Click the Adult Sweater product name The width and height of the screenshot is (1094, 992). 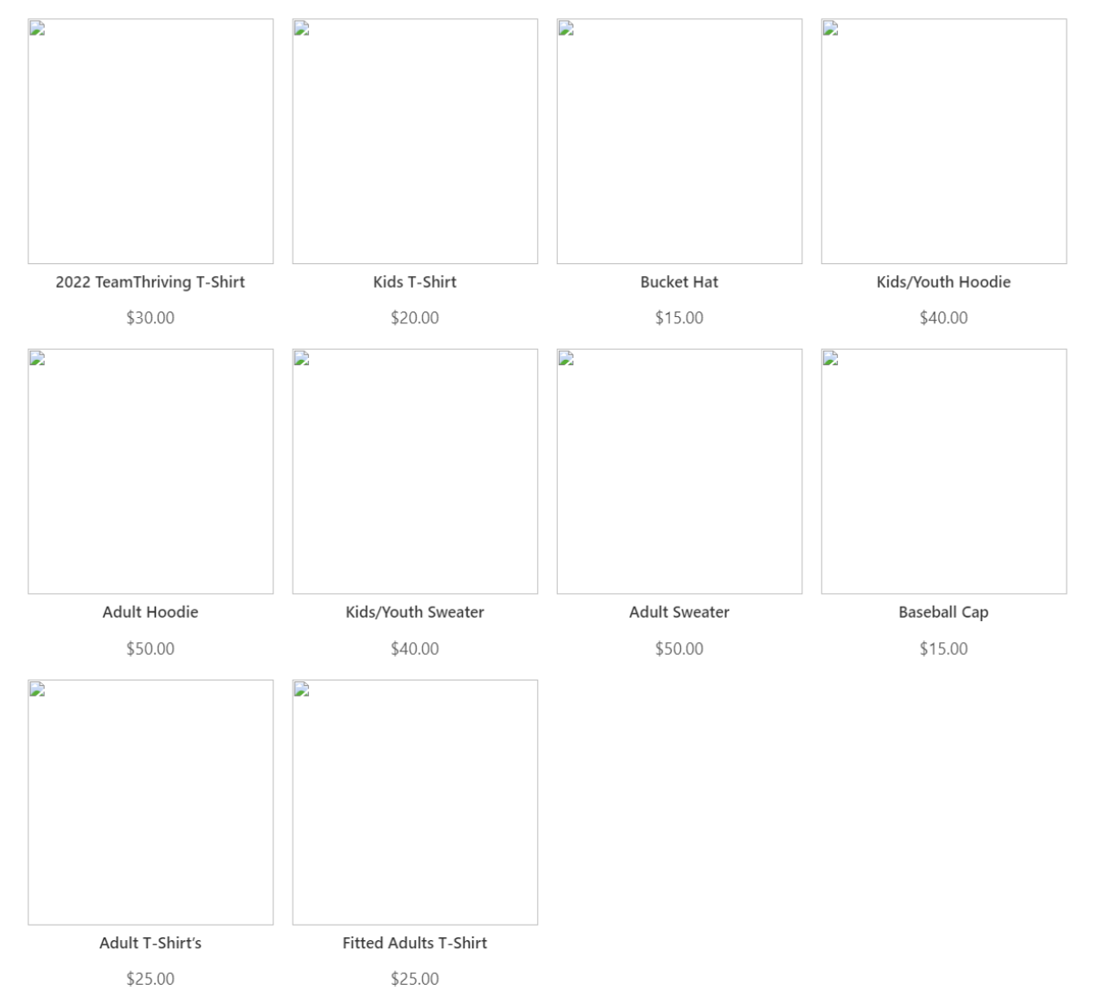coord(679,612)
